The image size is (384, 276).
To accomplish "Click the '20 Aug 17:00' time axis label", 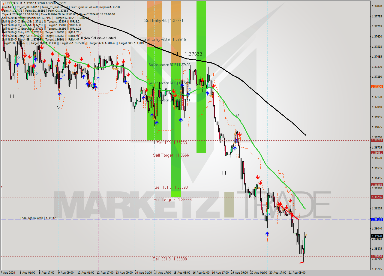I will (277, 273).
